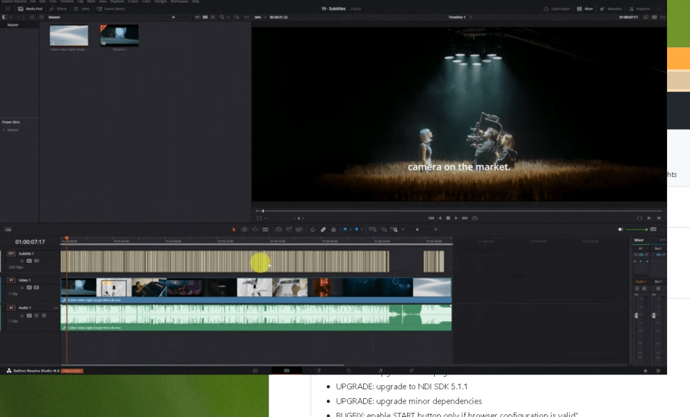The width and height of the screenshot is (690, 417).
Task: Open timeline view options
Action: [x=8, y=229]
